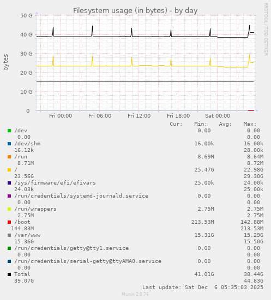
Task: Click the dark blue serial-getty legend swatch
Action: (x=9, y=261)
